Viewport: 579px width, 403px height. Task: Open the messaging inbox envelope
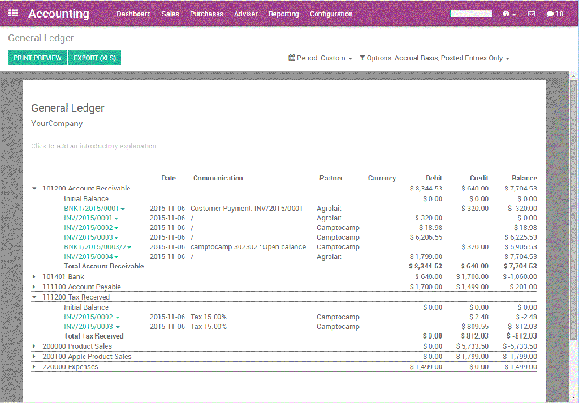pos(532,13)
